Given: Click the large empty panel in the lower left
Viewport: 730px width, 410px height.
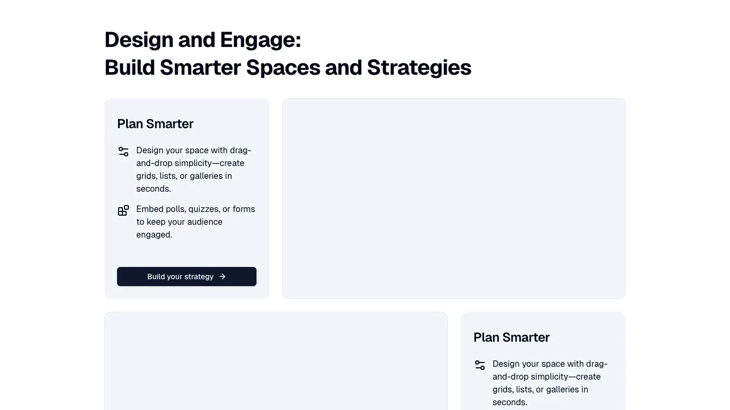Looking at the screenshot, I should pyautogui.click(x=276, y=361).
